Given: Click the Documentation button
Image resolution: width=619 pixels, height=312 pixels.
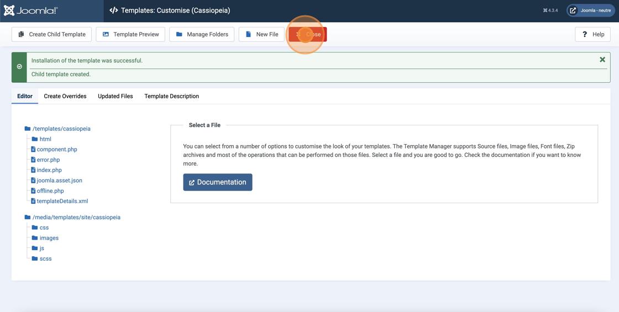Looking at the screenshot, I should pos(218,182).
